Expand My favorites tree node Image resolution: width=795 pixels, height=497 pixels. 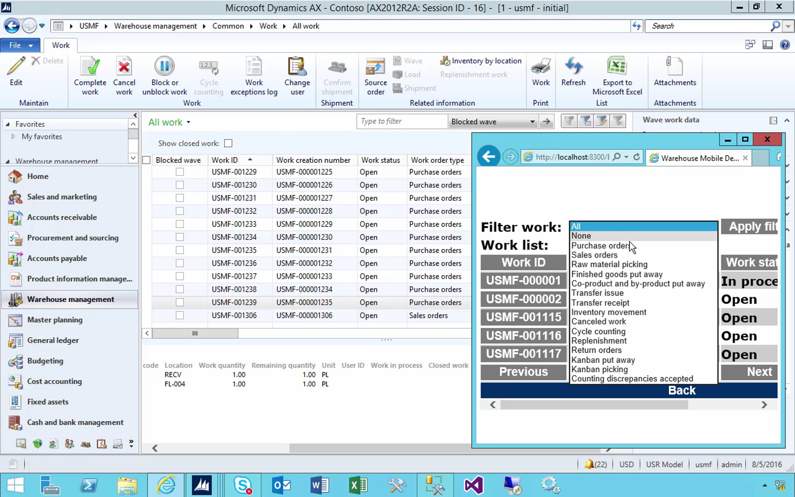pyautogui.click(x=13, y=137)
